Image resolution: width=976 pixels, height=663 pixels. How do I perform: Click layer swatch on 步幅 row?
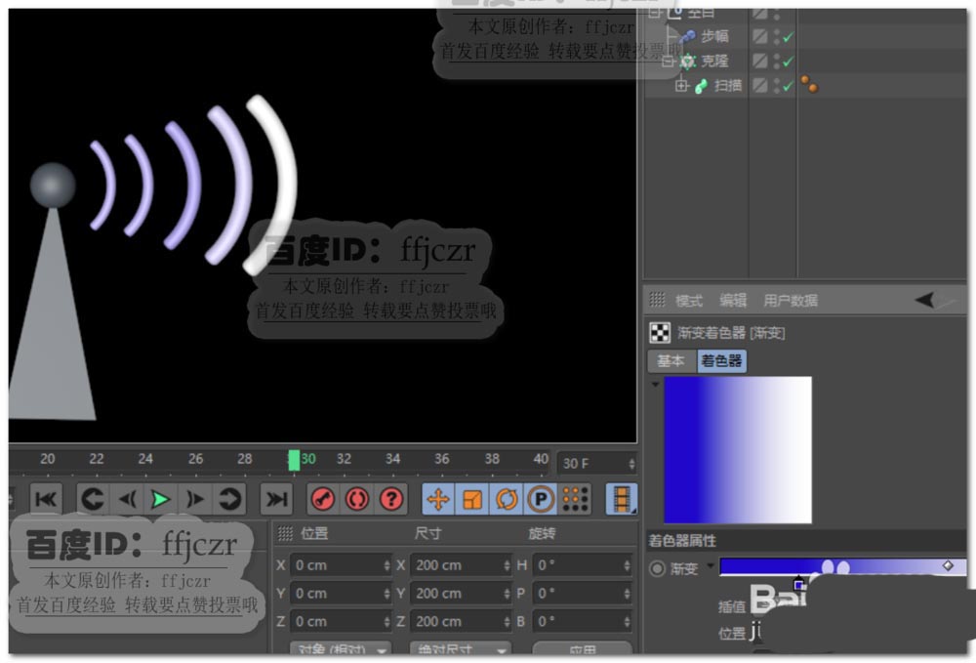[759, 36]
